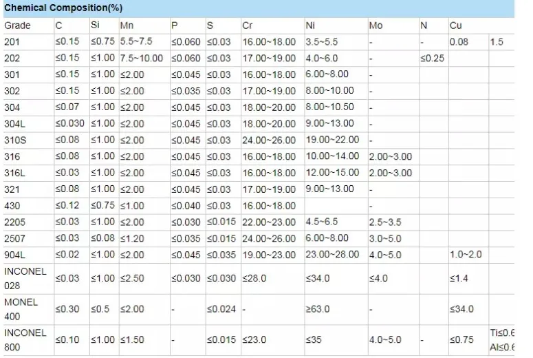Select the Cu column header cell
533x358 pixels.
455,25
